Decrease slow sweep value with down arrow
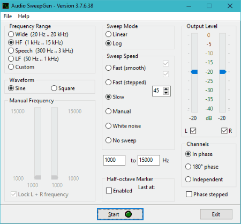Viewport: 241px width, 224px height. click(166, 93)
